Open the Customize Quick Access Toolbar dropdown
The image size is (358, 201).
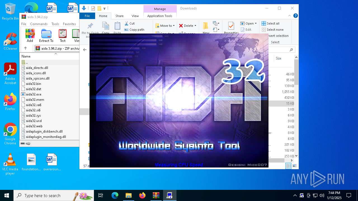[x=104, y=9]
